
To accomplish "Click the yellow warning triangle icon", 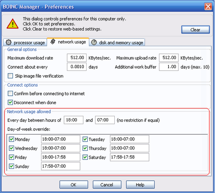I will [12, 24].
